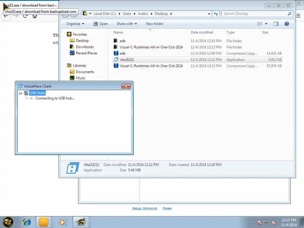Open the browser menu hamburger icon

pyautogui.click(x=298, y=16)
